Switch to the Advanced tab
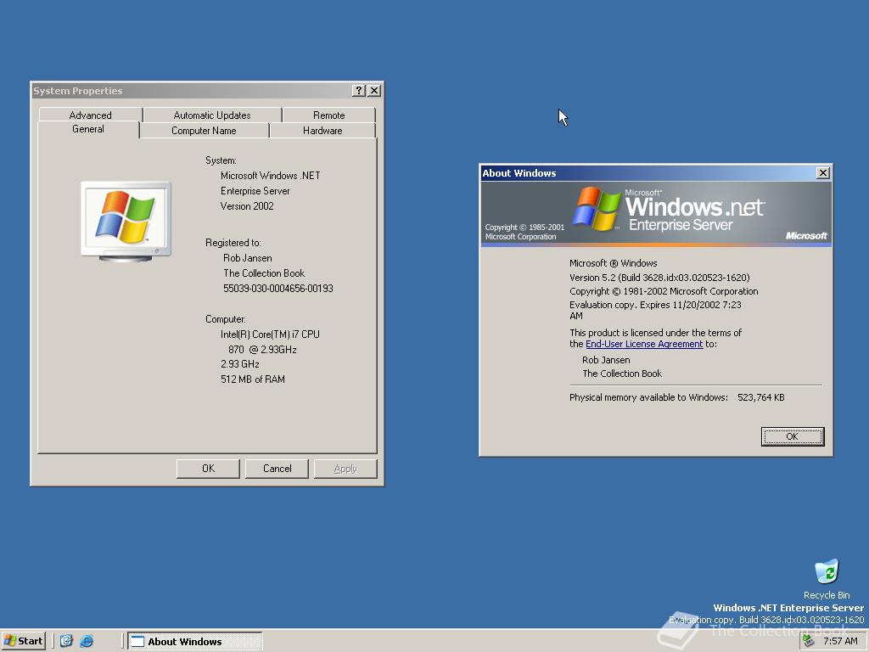Screen dimensions: 869x652 tap(90, 115)
